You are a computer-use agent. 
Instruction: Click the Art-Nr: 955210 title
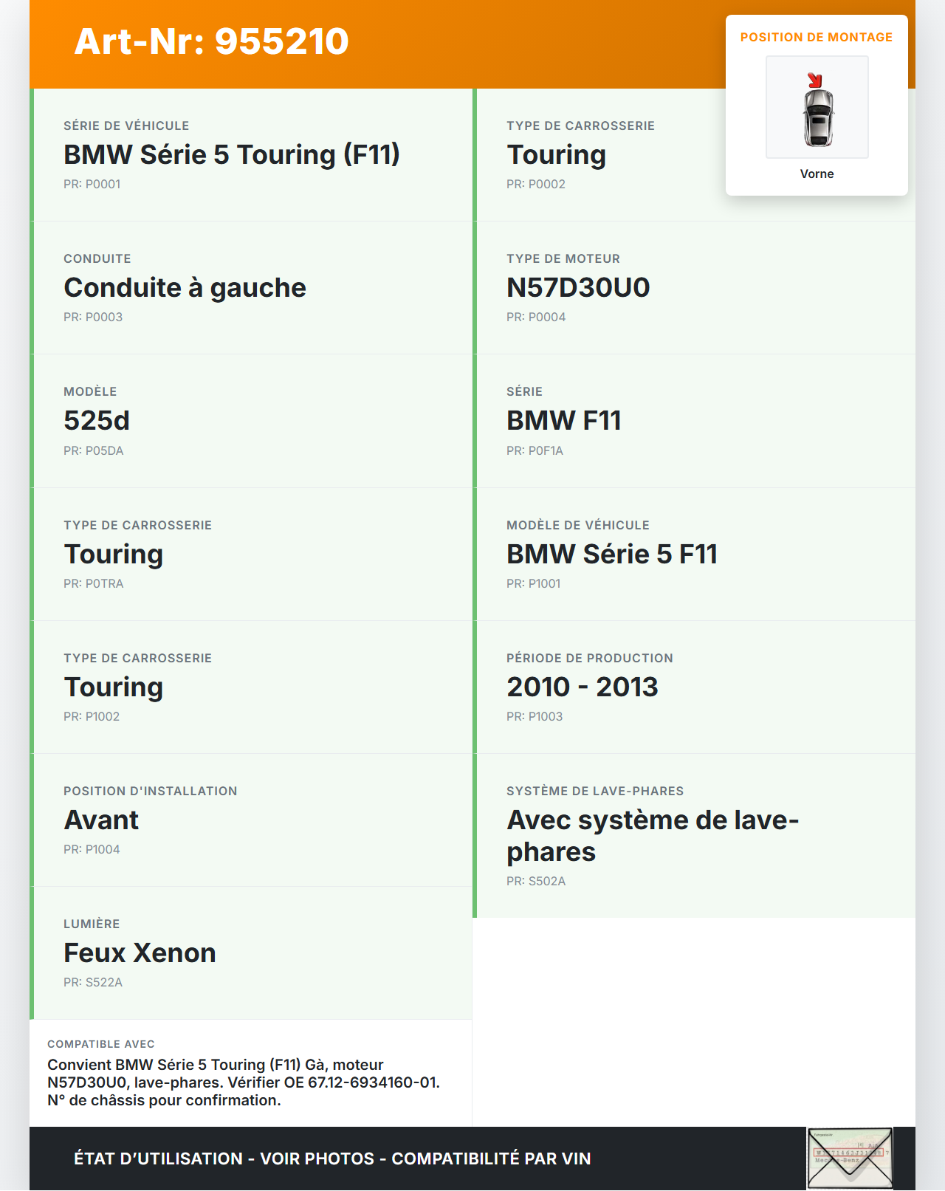(x=211, y=41)
